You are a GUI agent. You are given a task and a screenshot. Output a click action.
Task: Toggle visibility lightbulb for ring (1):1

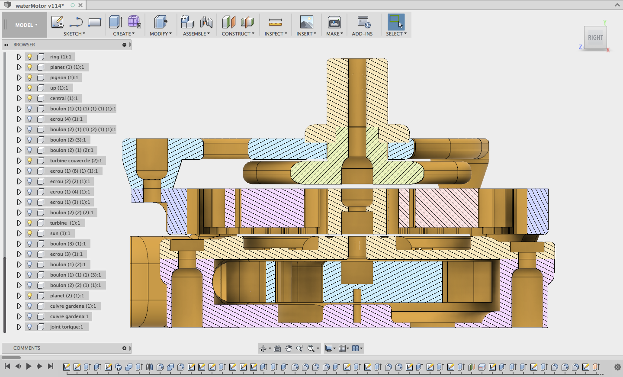tap(30, 57)
